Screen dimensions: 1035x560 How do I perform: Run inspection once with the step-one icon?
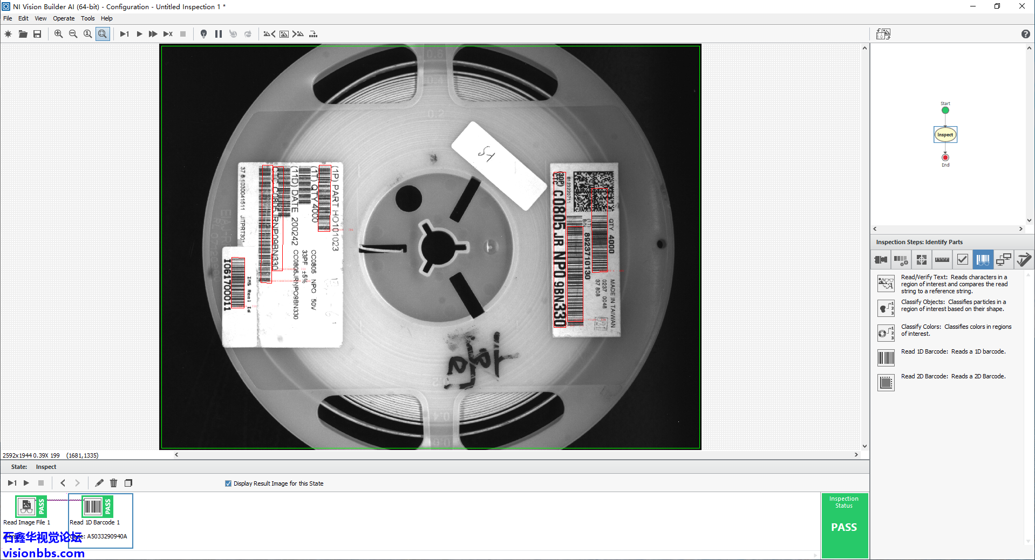click(x=124, y=34)
